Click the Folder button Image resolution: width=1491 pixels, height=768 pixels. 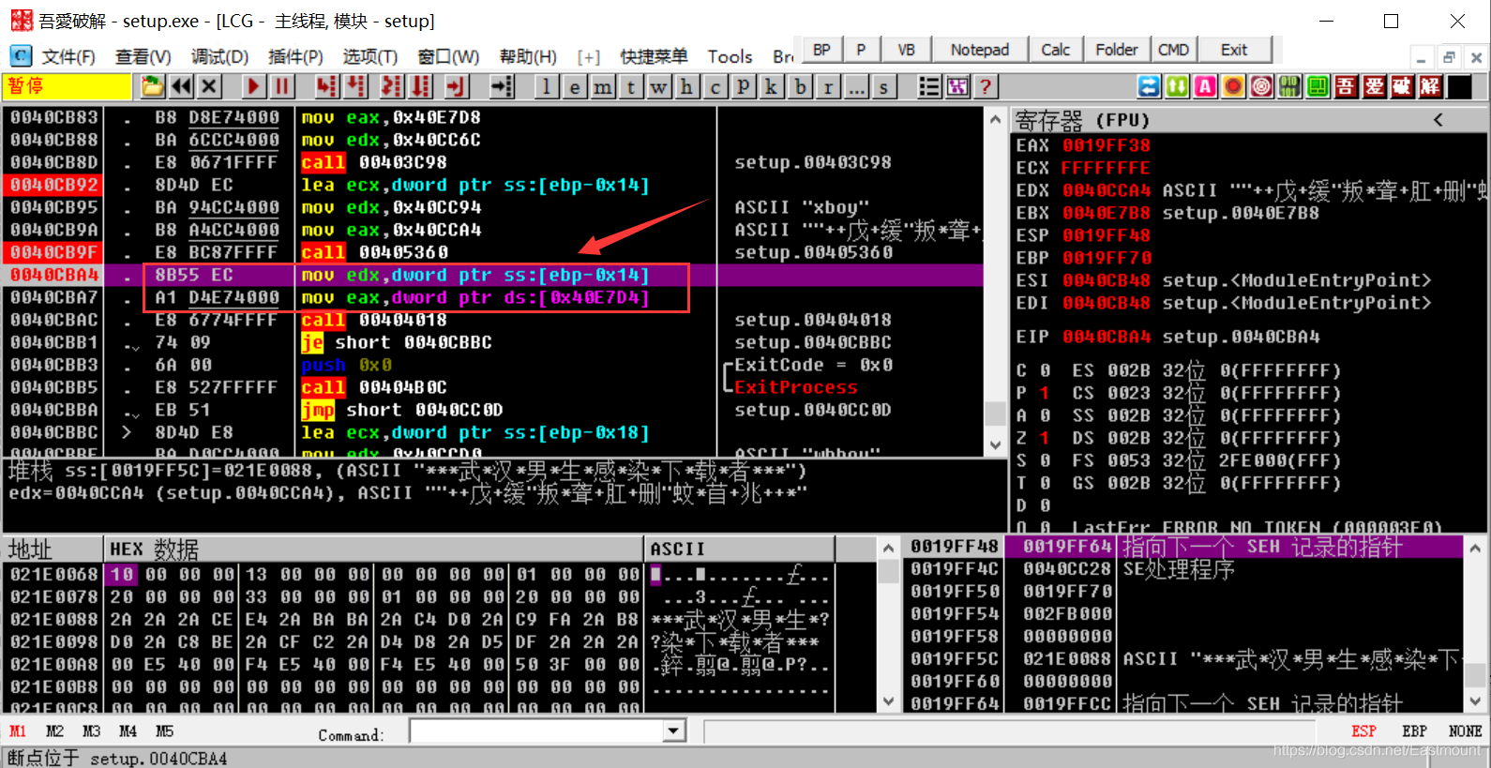1116,50
